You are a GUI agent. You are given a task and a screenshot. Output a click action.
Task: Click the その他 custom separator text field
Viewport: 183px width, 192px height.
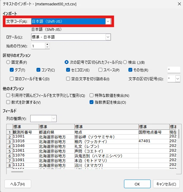(x=174, y=70)
